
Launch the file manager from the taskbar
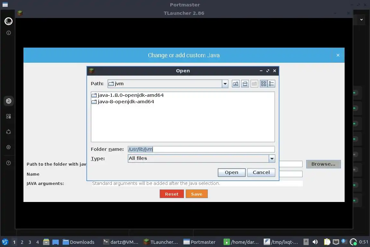tap(46, 242)
